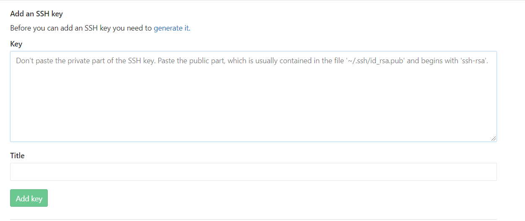Screen dimensions: 525x221
Task: Click the resize grip in the Key box corner
Action: [494, 139]
